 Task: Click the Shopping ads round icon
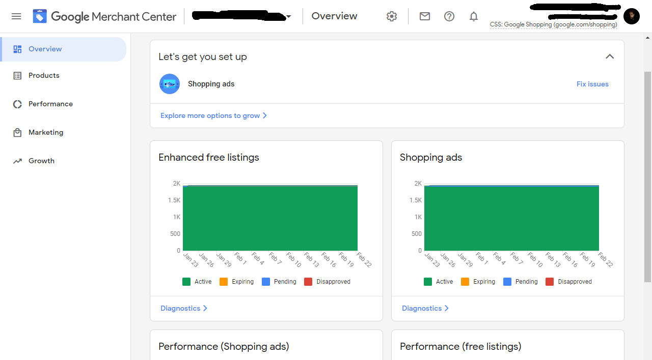[170, 84]
